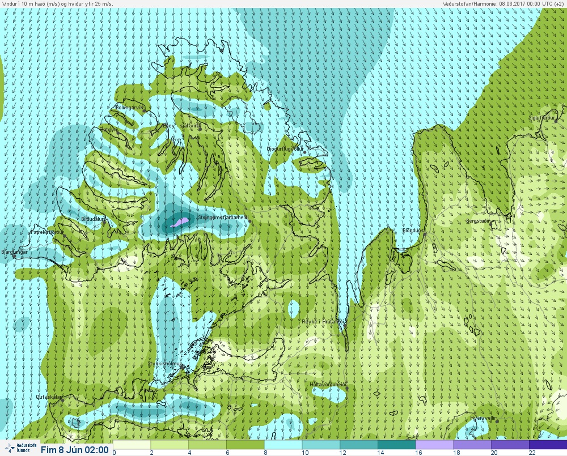Click the 'Vindur í 10 m hæð' map title
567x456 pixels.
57,3
